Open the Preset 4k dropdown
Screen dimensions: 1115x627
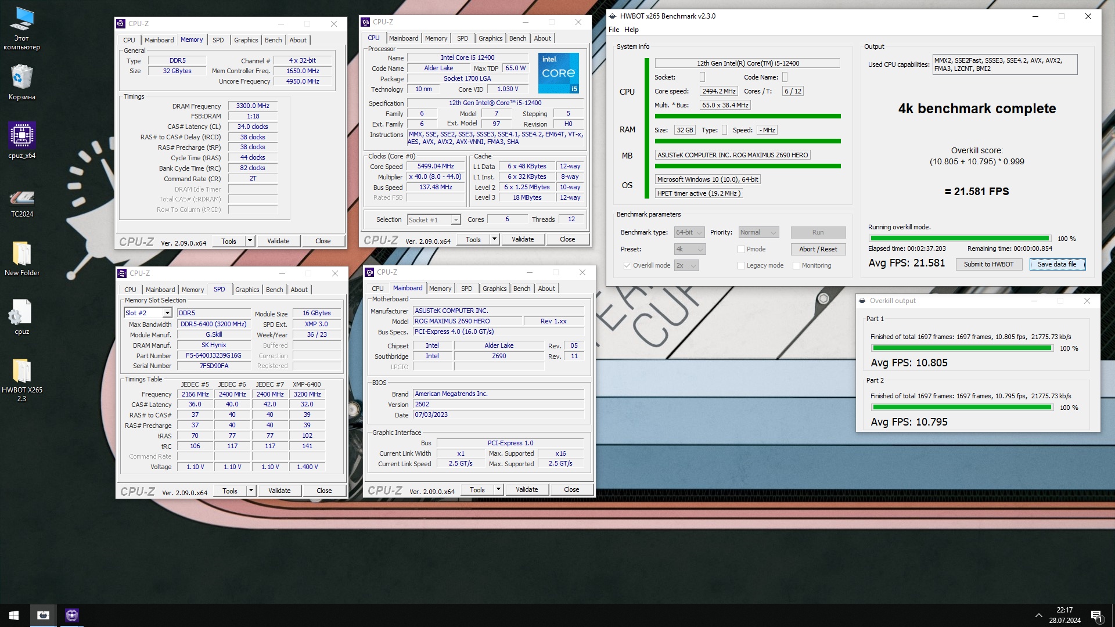pos(690,249)
